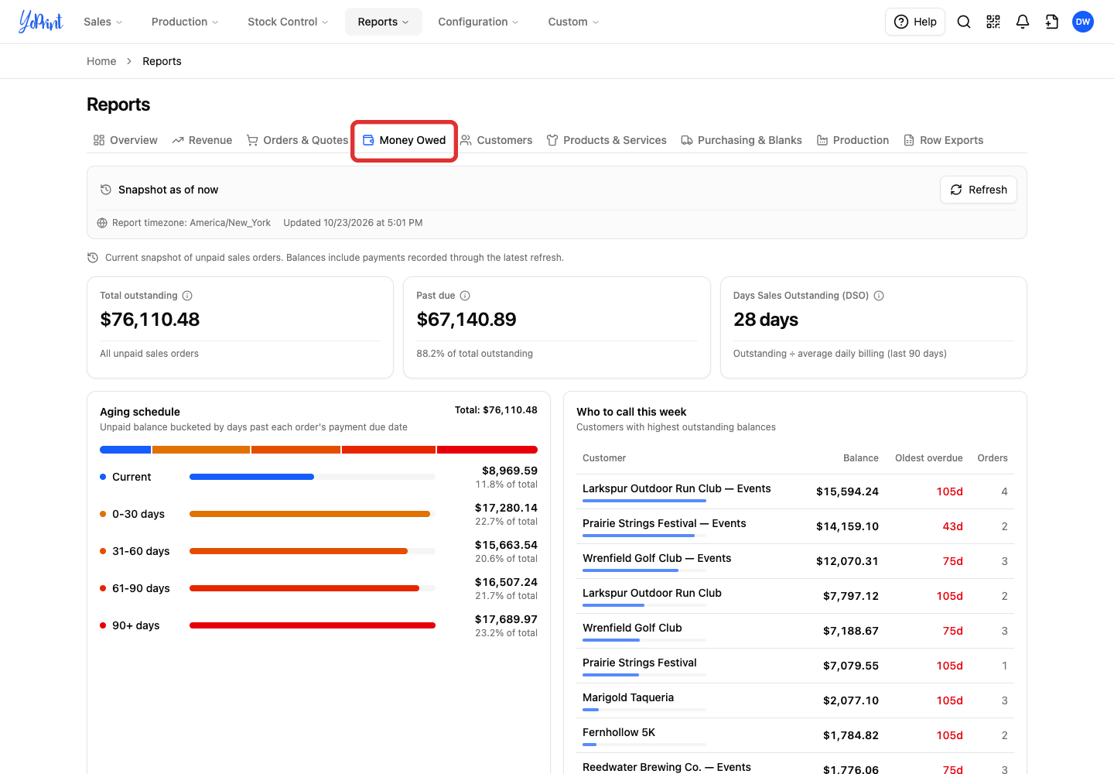
Task: Click the YoPrint logo
Action: pos(40,22)
